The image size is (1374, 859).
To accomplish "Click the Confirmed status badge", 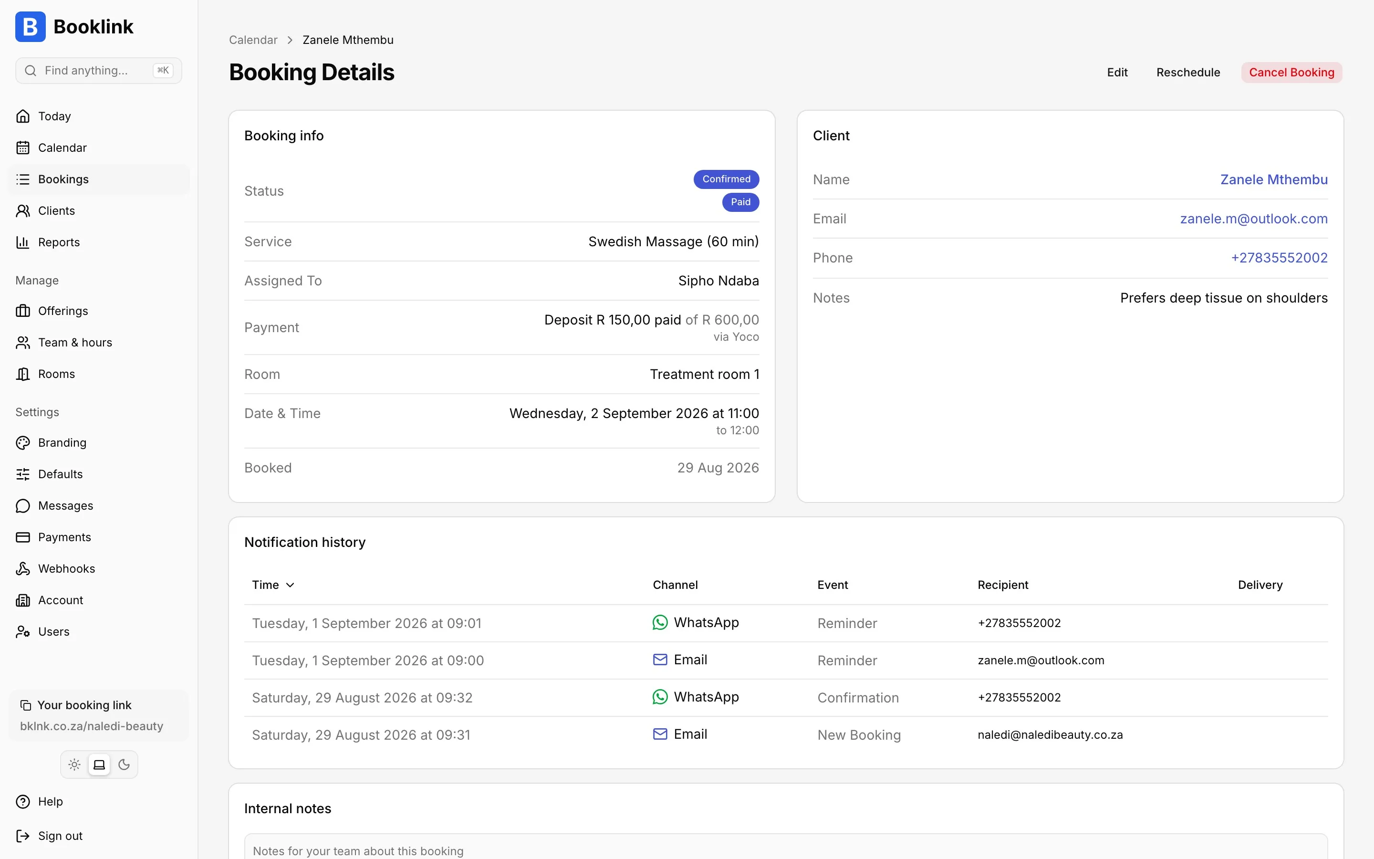I will [726, 179].
